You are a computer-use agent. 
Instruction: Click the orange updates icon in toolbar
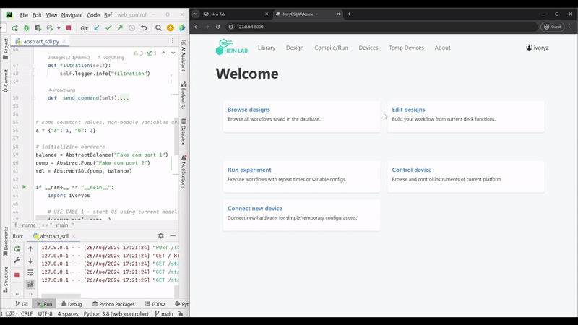[x=171, y=28]
